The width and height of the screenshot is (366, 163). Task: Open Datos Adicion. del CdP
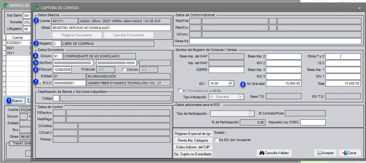click(x=193, y=147)
